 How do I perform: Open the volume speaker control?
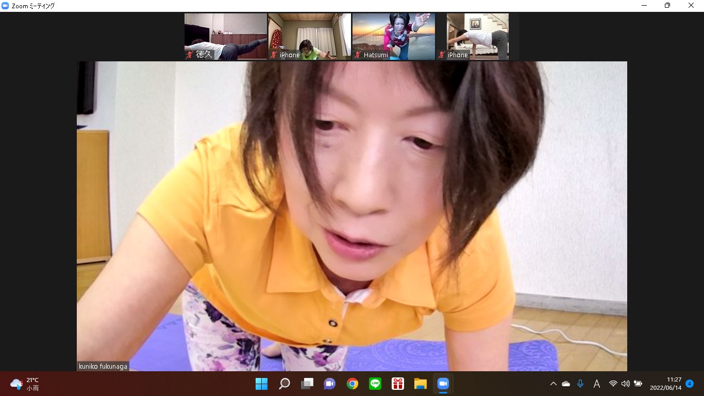[626, 384]
